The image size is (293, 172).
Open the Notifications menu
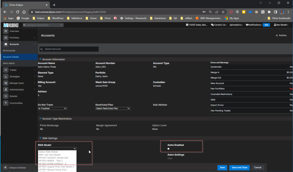pos(254,25)
